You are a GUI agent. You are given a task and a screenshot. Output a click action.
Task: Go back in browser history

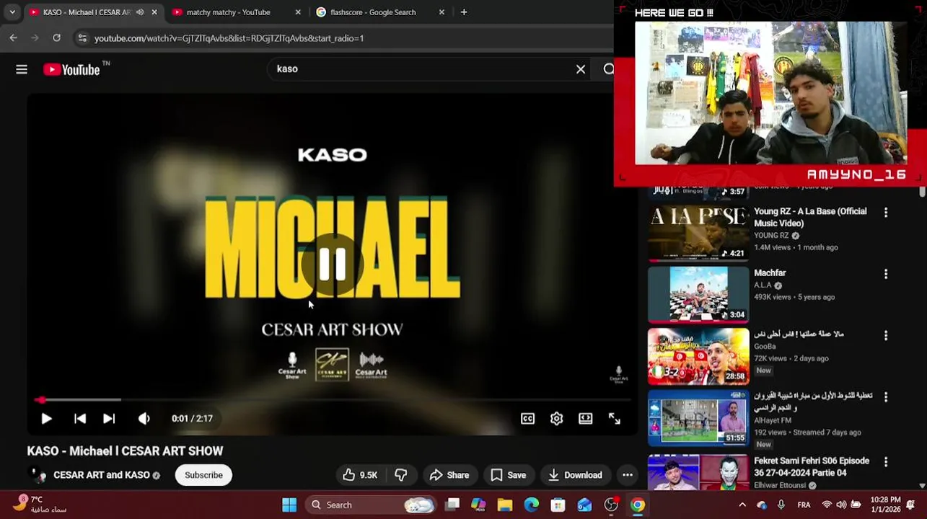(14, 37)
